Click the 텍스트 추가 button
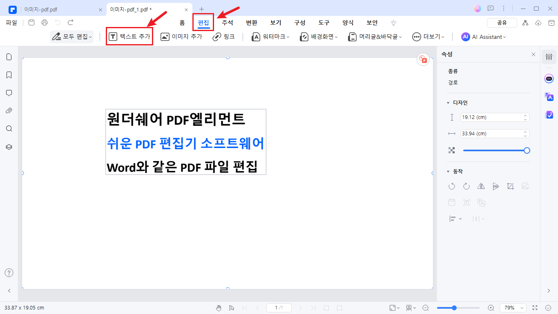This screenshot has width=558, height=314. coord(129,36)
